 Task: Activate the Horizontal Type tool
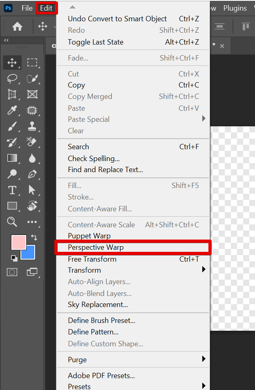tap(12, 190)
